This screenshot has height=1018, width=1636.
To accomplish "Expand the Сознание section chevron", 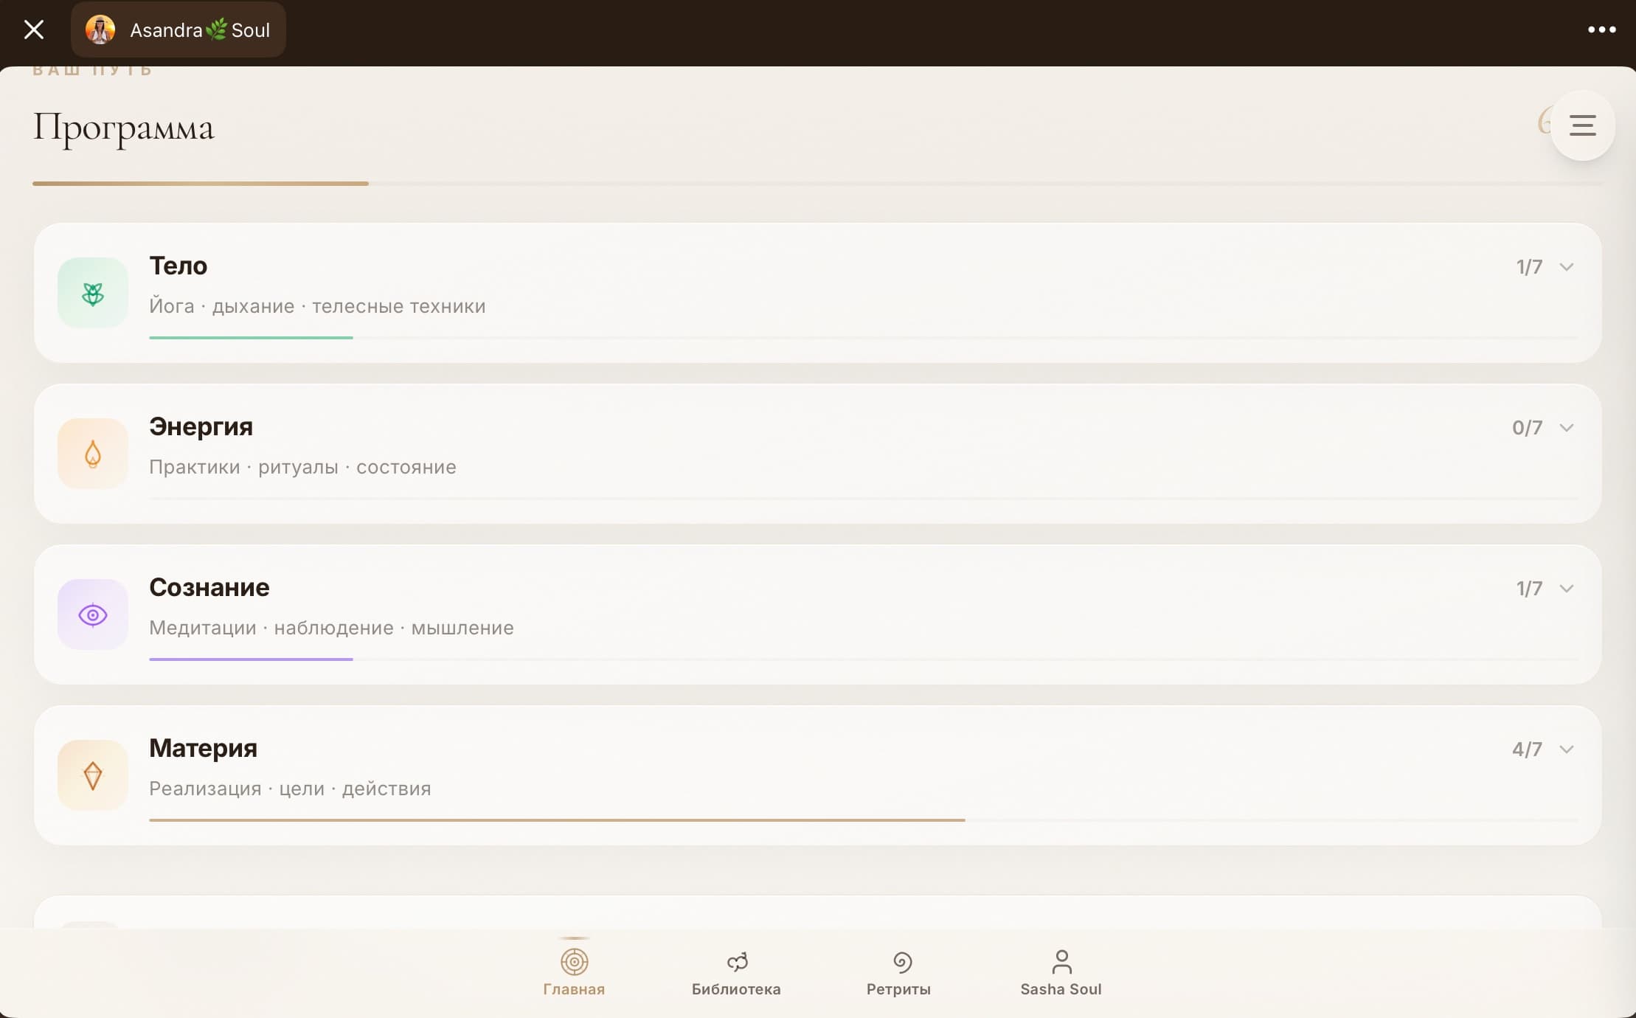I will (1567, 589).
